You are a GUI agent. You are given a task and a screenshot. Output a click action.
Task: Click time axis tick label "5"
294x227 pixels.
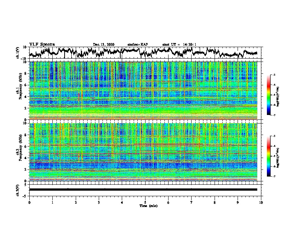pyautogui.click(x=145, y=203)
